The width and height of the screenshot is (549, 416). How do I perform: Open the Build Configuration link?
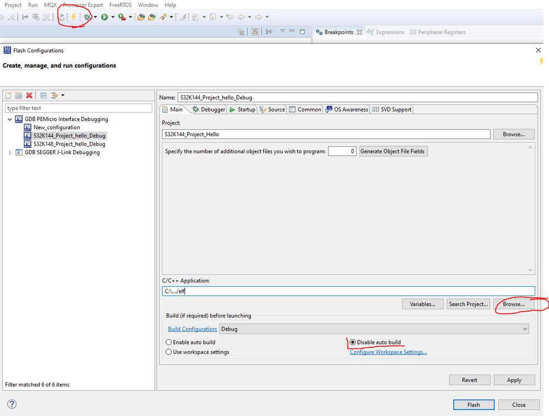192,329
